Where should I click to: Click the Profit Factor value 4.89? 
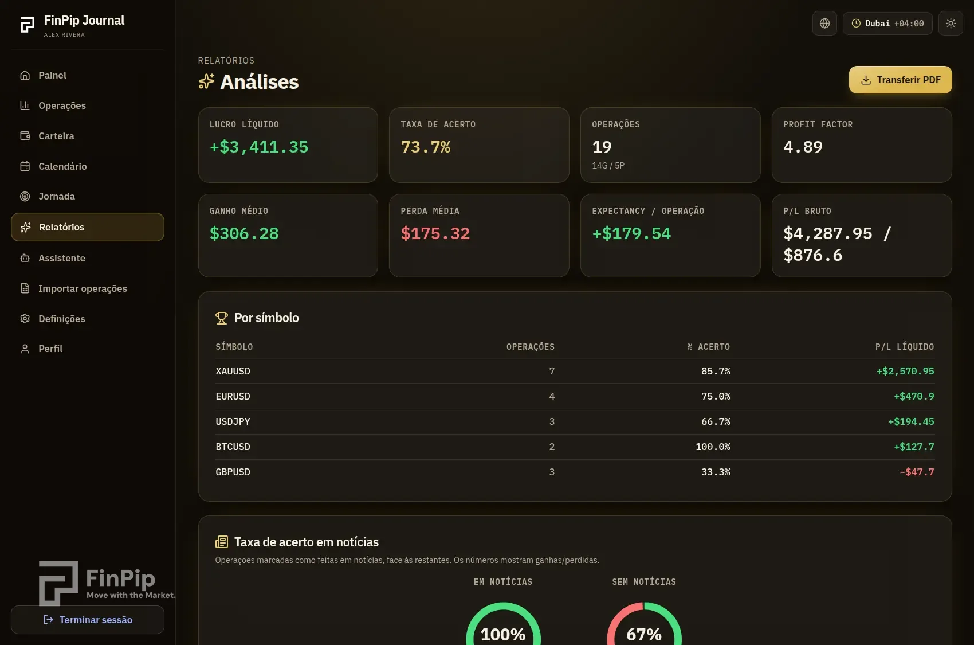[803, 147]
